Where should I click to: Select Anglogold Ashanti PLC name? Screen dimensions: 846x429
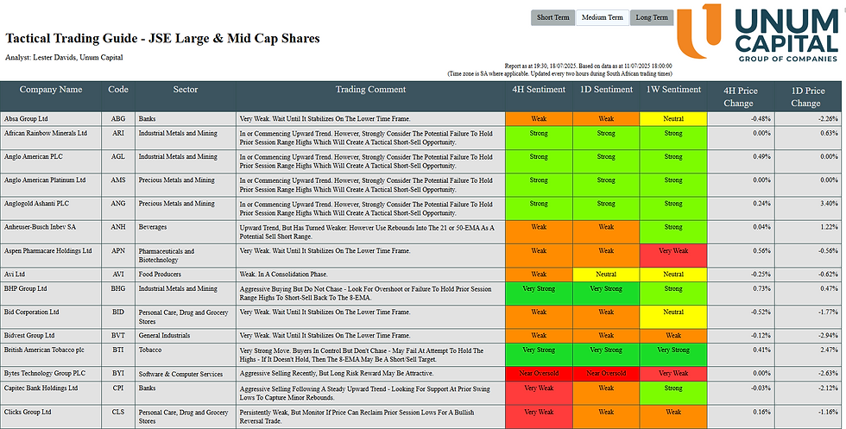click(36, 204)
